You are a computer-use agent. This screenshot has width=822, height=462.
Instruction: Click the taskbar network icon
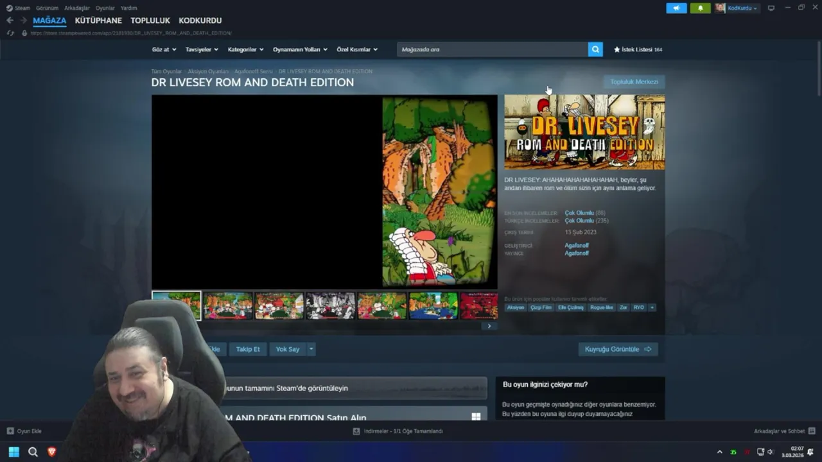click(760, 452)
